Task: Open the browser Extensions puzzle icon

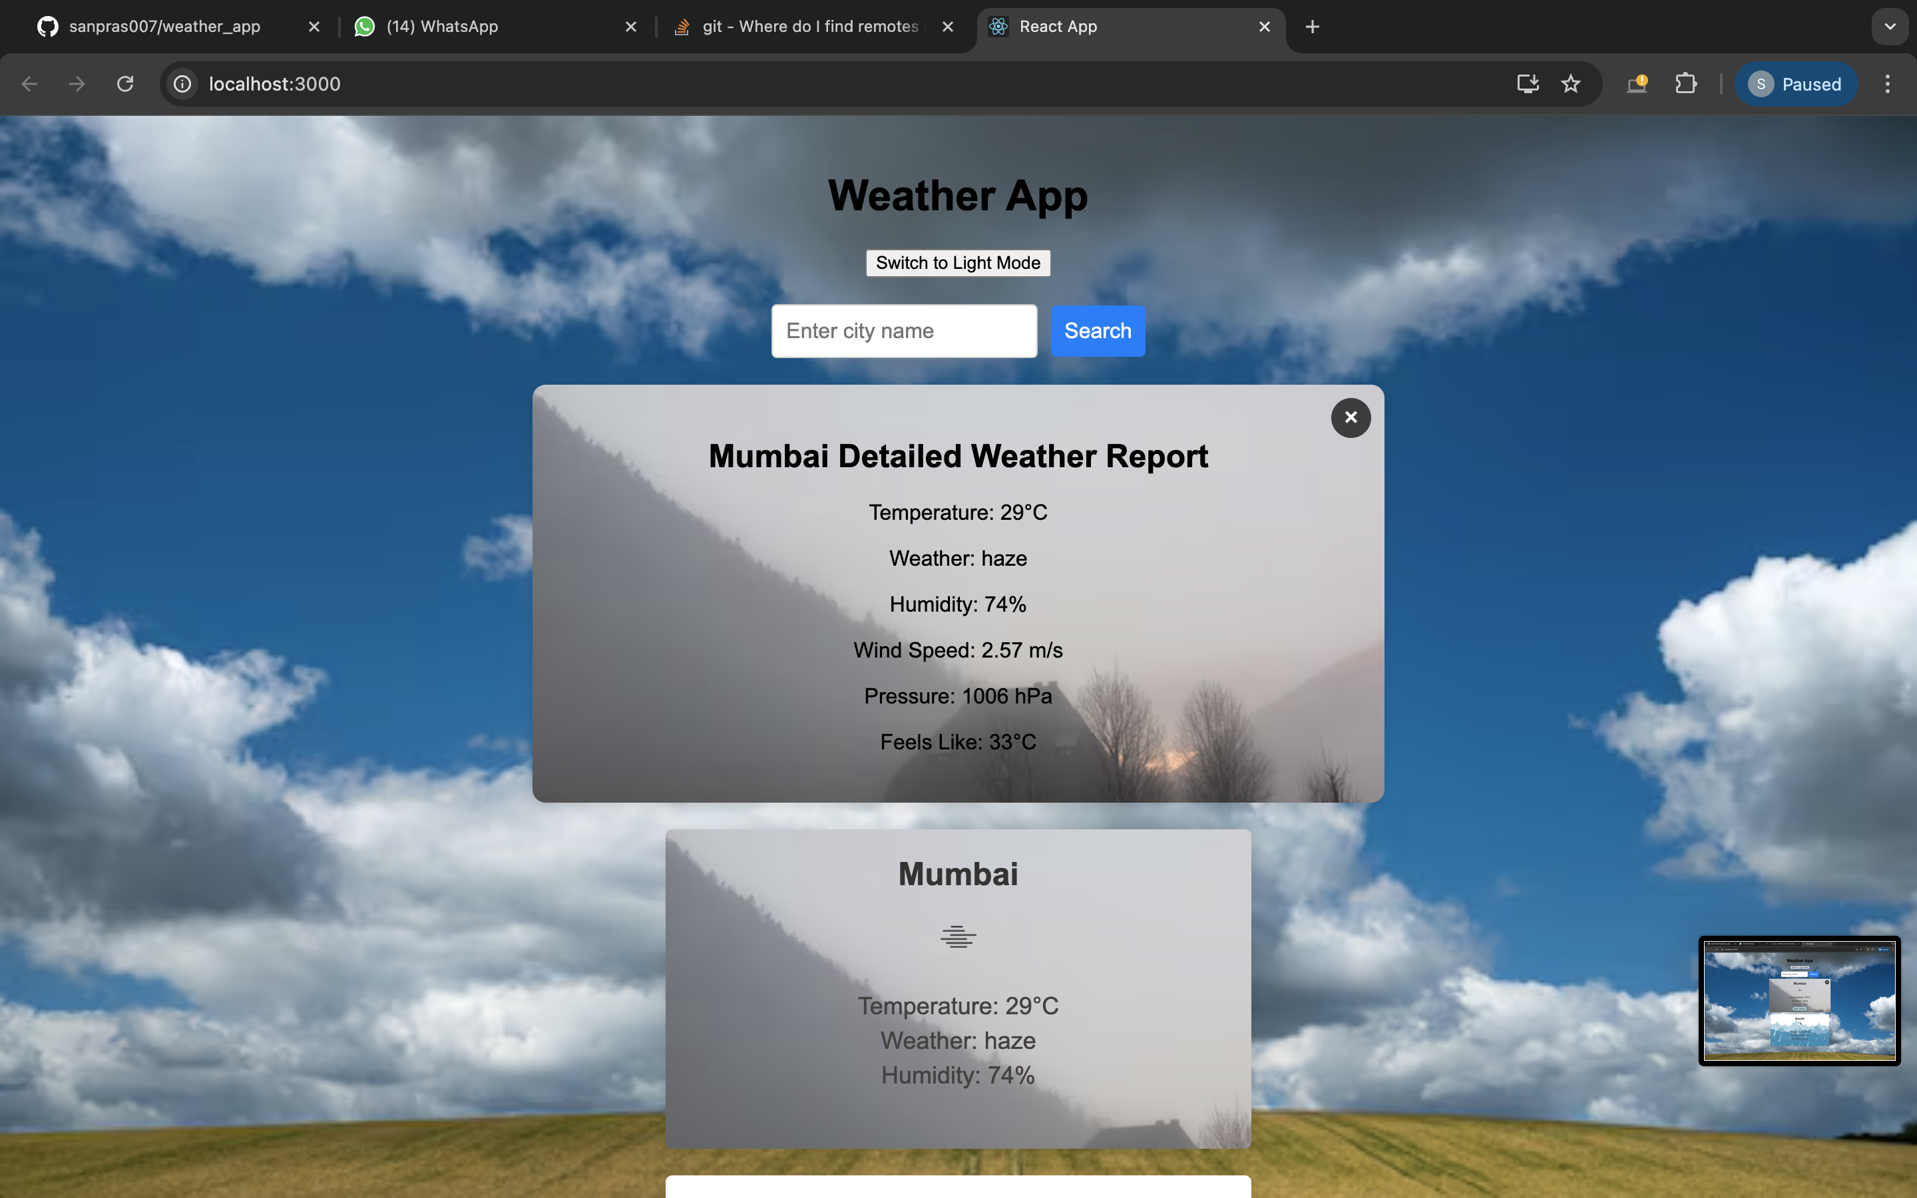Action: [x=1685, y=83]
